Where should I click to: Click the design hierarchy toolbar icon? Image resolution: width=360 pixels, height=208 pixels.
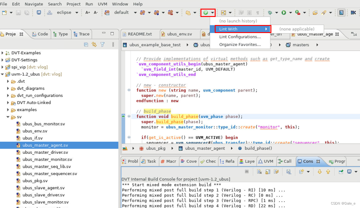click(223, 13)
